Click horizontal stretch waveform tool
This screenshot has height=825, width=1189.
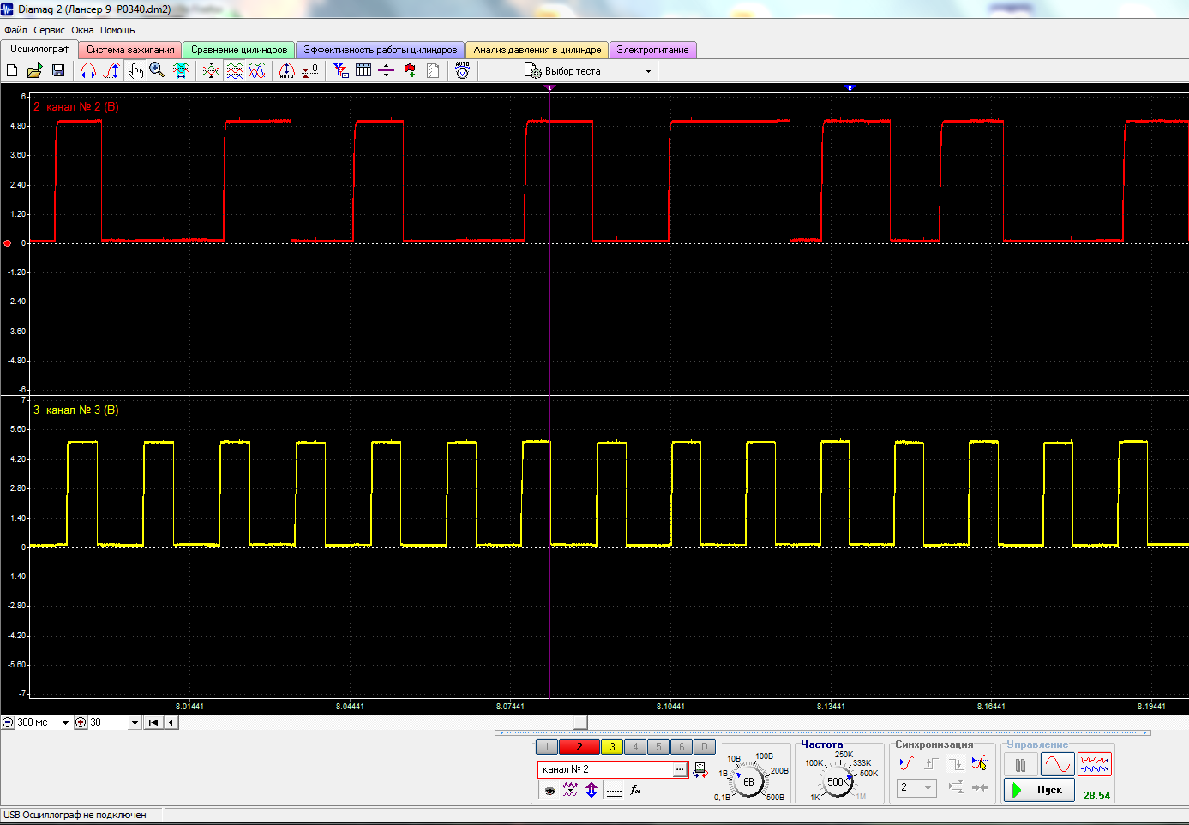88,70
